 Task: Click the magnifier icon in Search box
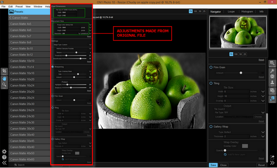(x=16, y=165)
